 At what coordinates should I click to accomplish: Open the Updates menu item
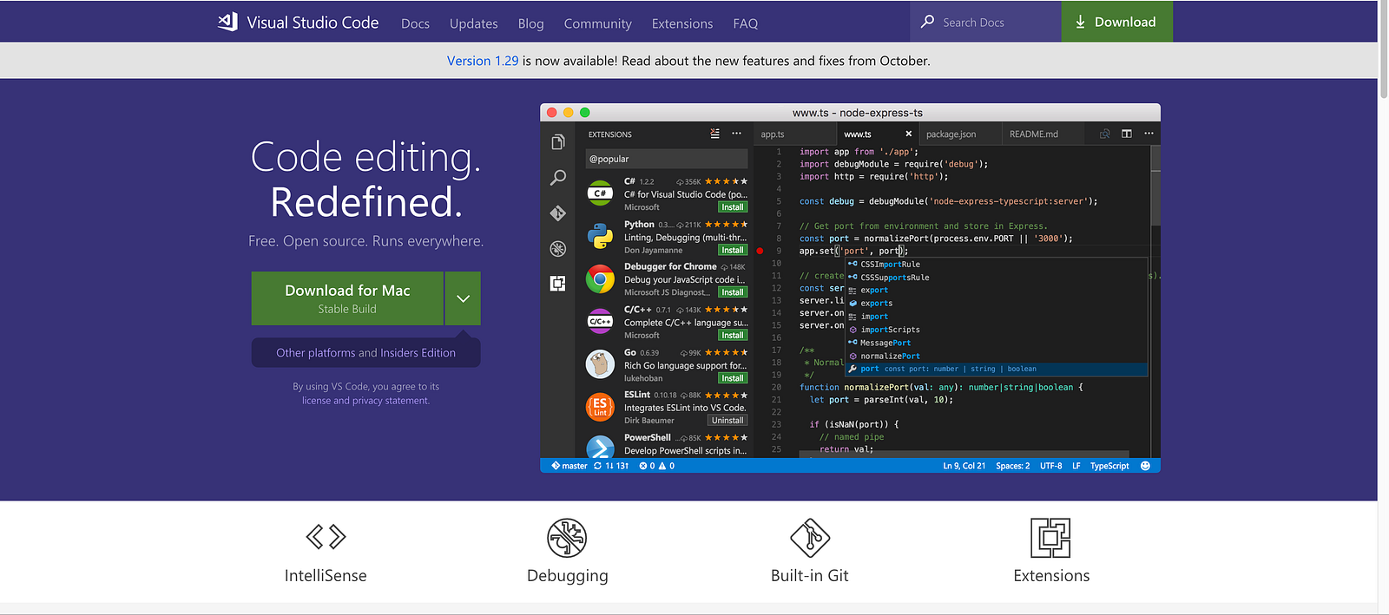pos(474,23)
